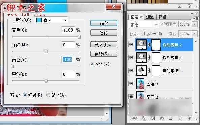The height and width of the screenshot is (125, 200).
Task: Select the 绝对(A) method radio button
Action: pyautogui.click(x=48, y=95)
